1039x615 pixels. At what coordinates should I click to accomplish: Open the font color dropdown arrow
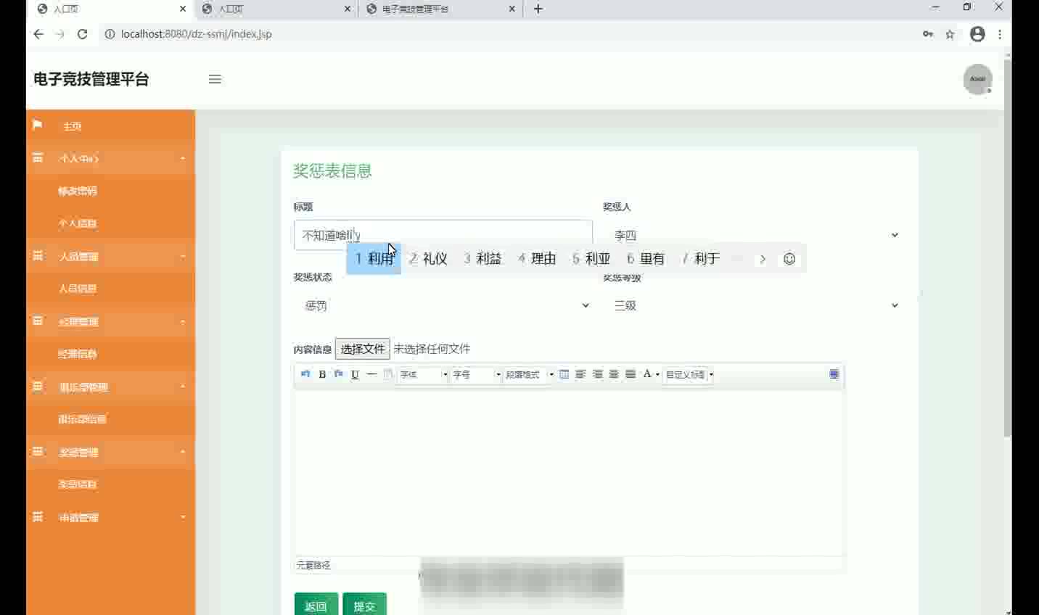[x=657, y=374]
